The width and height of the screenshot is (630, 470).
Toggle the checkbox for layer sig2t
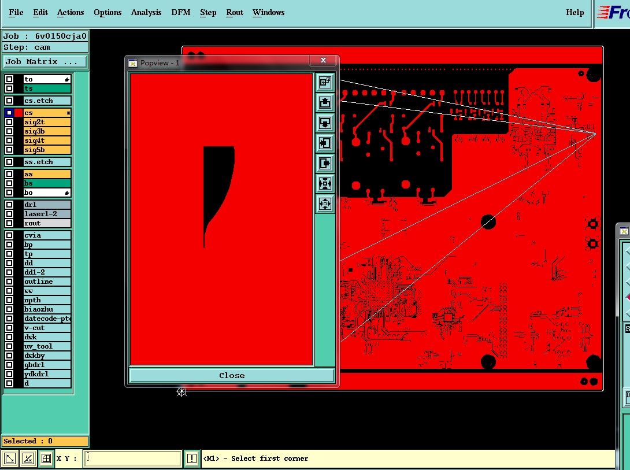tap(9, 122)
